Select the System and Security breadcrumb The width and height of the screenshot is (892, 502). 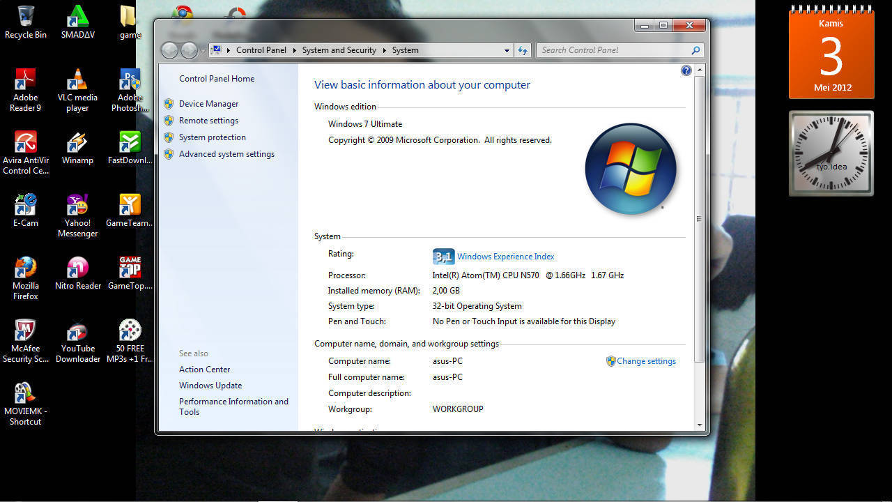[339, 50]
